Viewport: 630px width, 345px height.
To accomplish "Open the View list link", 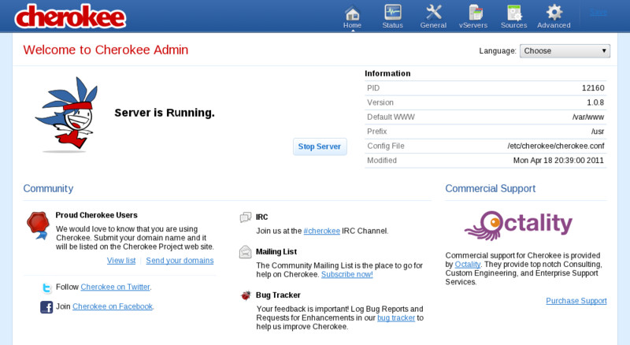I will click(121, 261).
